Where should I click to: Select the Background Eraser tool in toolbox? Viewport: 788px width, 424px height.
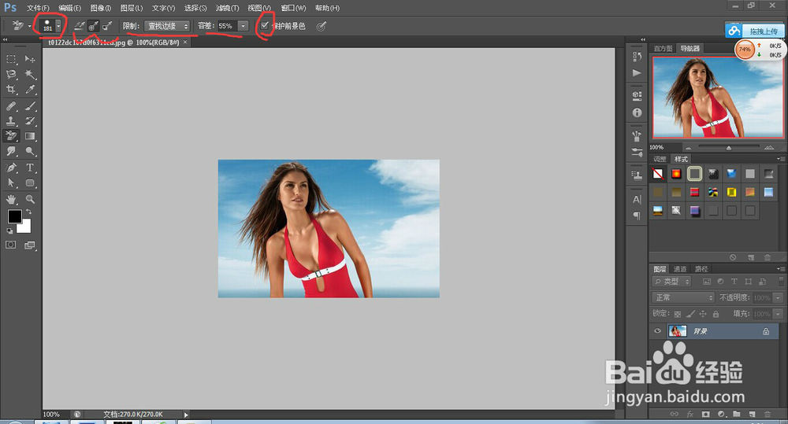point(11,136)
